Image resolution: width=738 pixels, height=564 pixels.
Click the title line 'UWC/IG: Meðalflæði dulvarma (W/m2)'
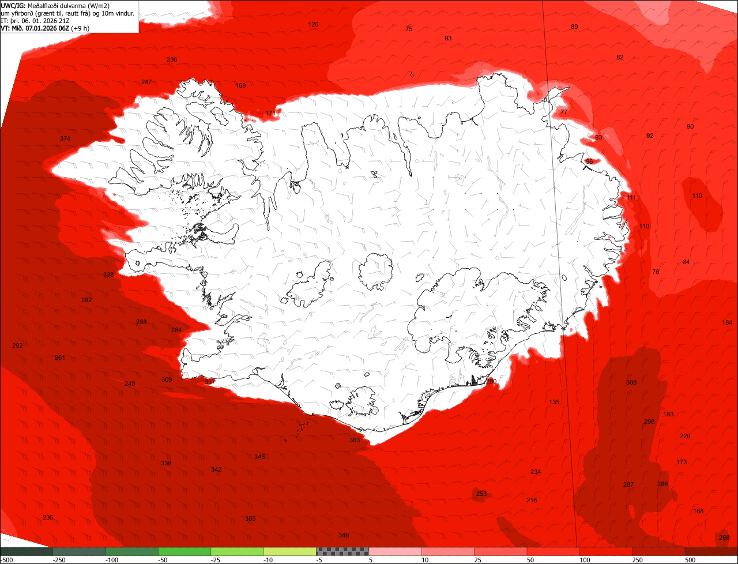click(55, 5)
